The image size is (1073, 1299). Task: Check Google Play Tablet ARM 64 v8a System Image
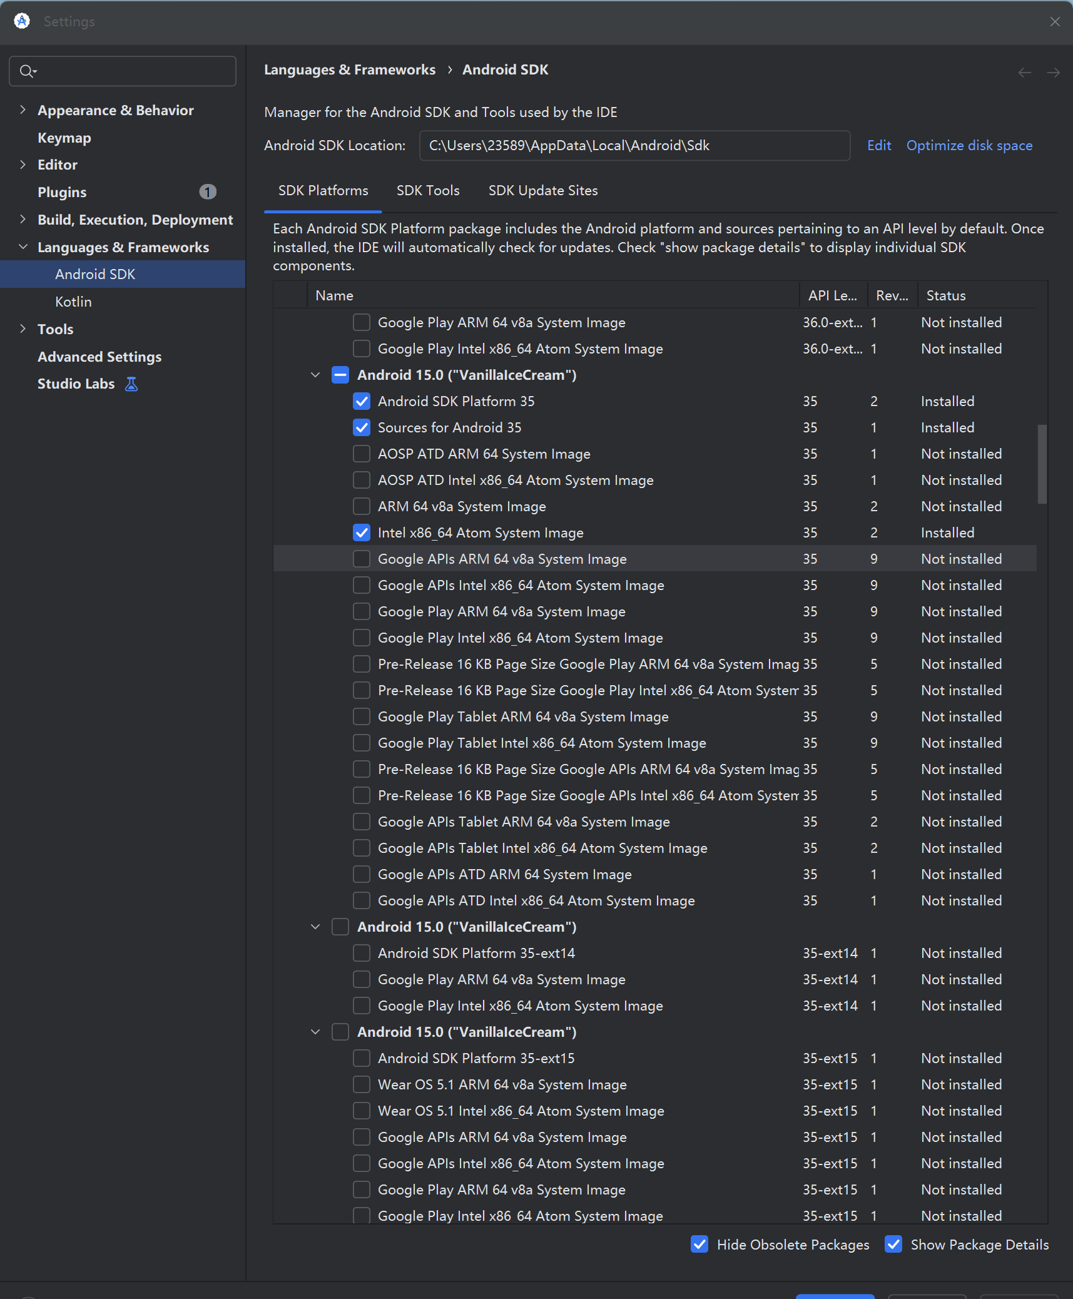click(362, 717)
